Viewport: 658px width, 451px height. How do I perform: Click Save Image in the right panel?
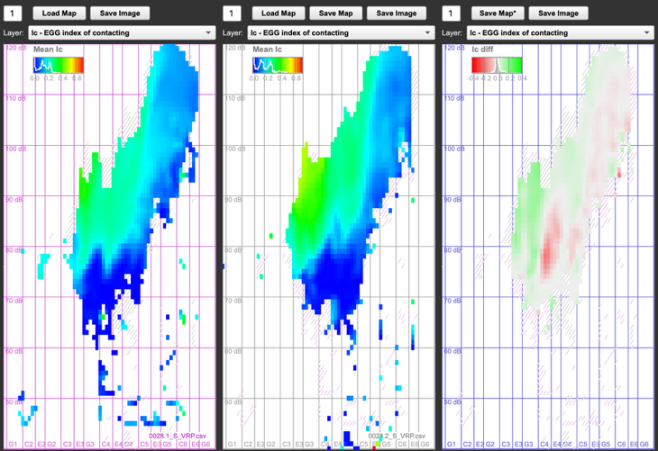[559, 14]
